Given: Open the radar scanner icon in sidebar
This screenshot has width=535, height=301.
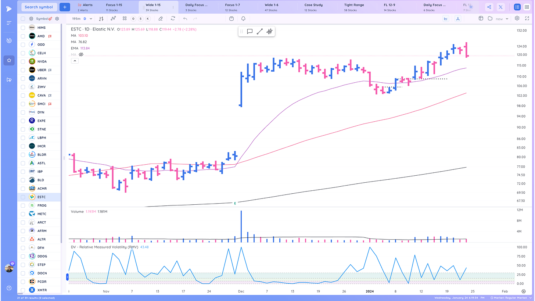Looking at the screenshot, I should tap(9, 40).
